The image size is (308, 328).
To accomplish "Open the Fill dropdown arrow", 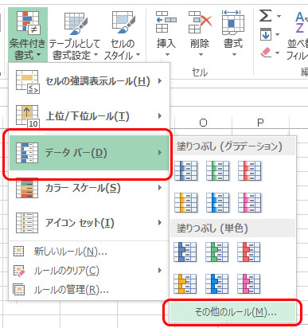I will tap(278, 34).
